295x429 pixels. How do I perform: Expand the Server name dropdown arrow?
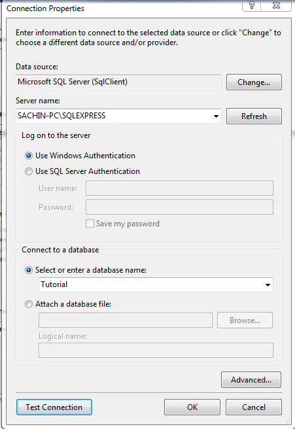(216, 116)
